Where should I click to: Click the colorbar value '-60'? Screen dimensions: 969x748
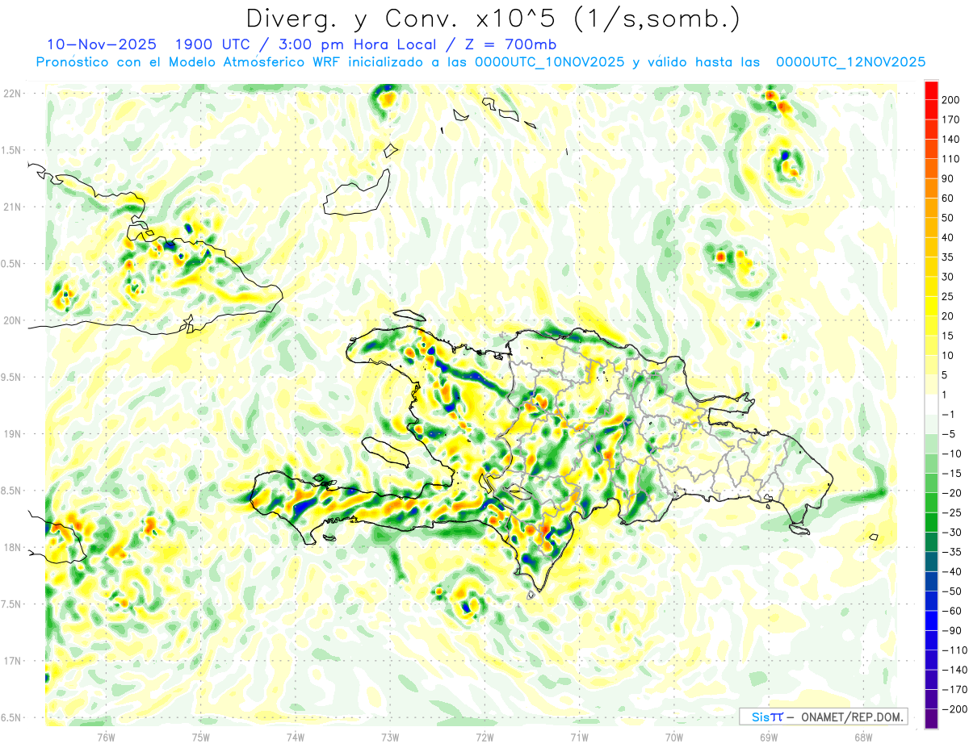[x=952, y=611]
